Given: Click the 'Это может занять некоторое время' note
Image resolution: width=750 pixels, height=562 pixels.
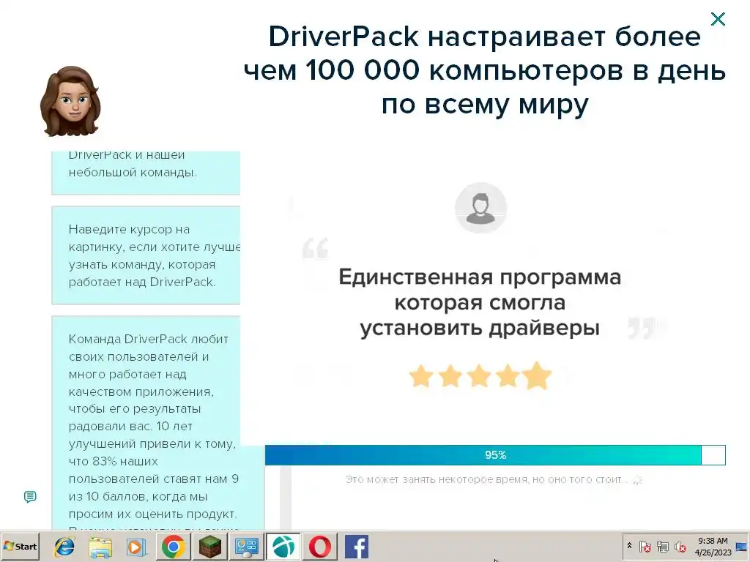Looking at the screenshot, I should pyautogui.click(x=486, y=479).
